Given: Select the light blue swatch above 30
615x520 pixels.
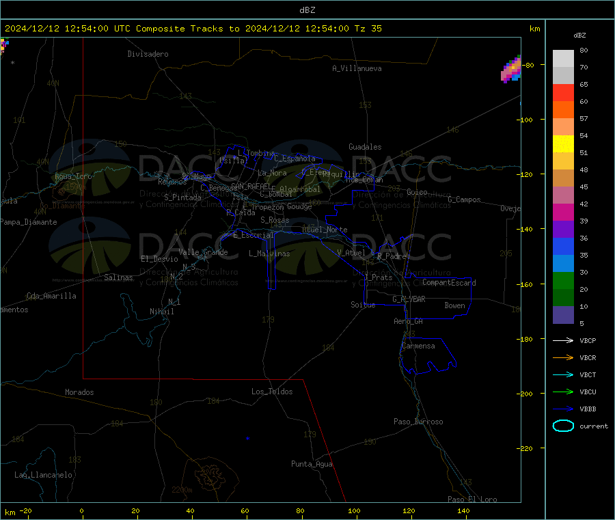Looking at the screenshot, I should point(563,264).
